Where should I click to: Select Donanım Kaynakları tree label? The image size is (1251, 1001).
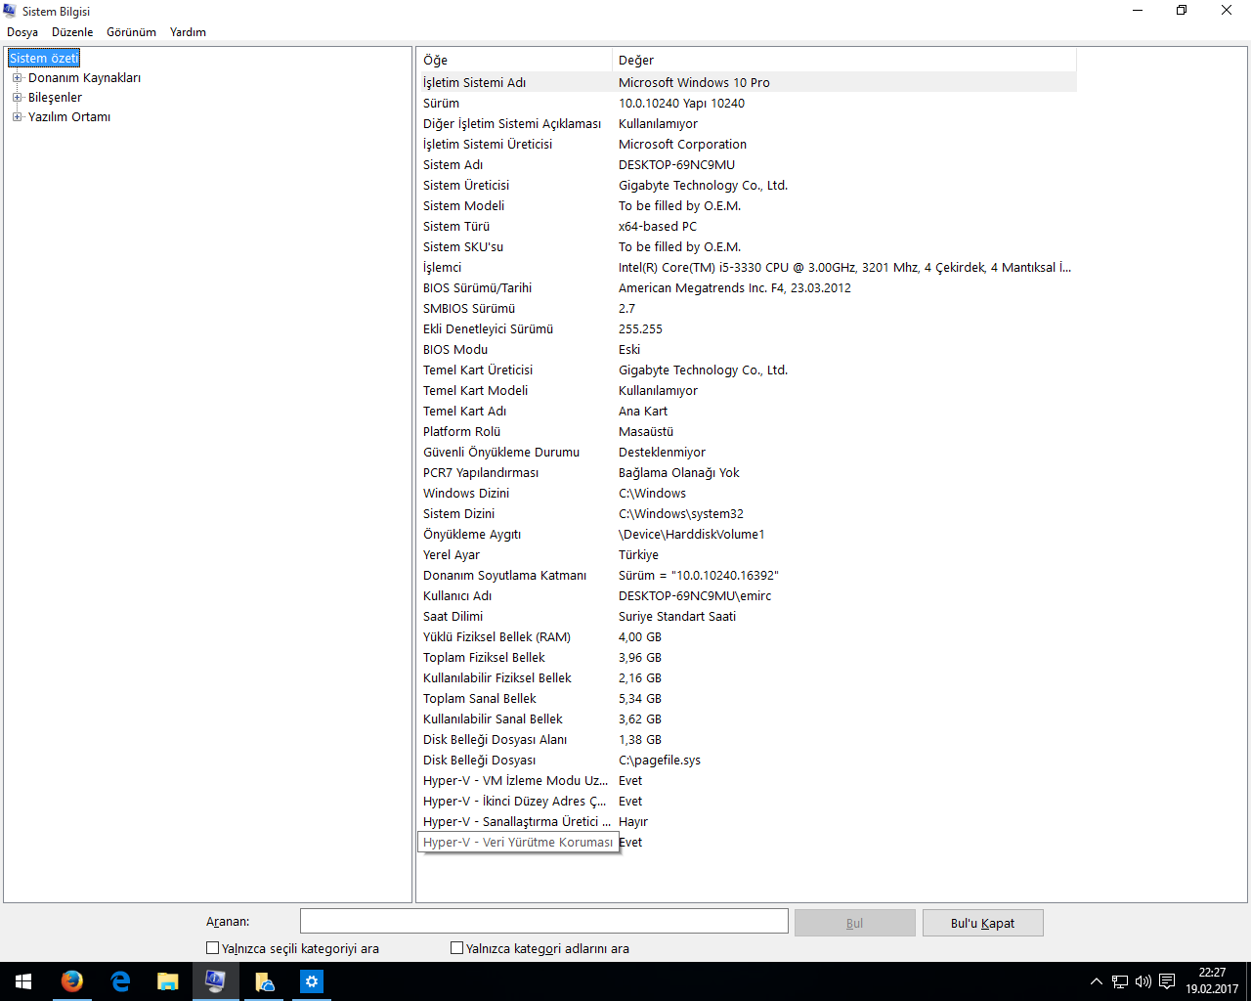pos(84,78)
